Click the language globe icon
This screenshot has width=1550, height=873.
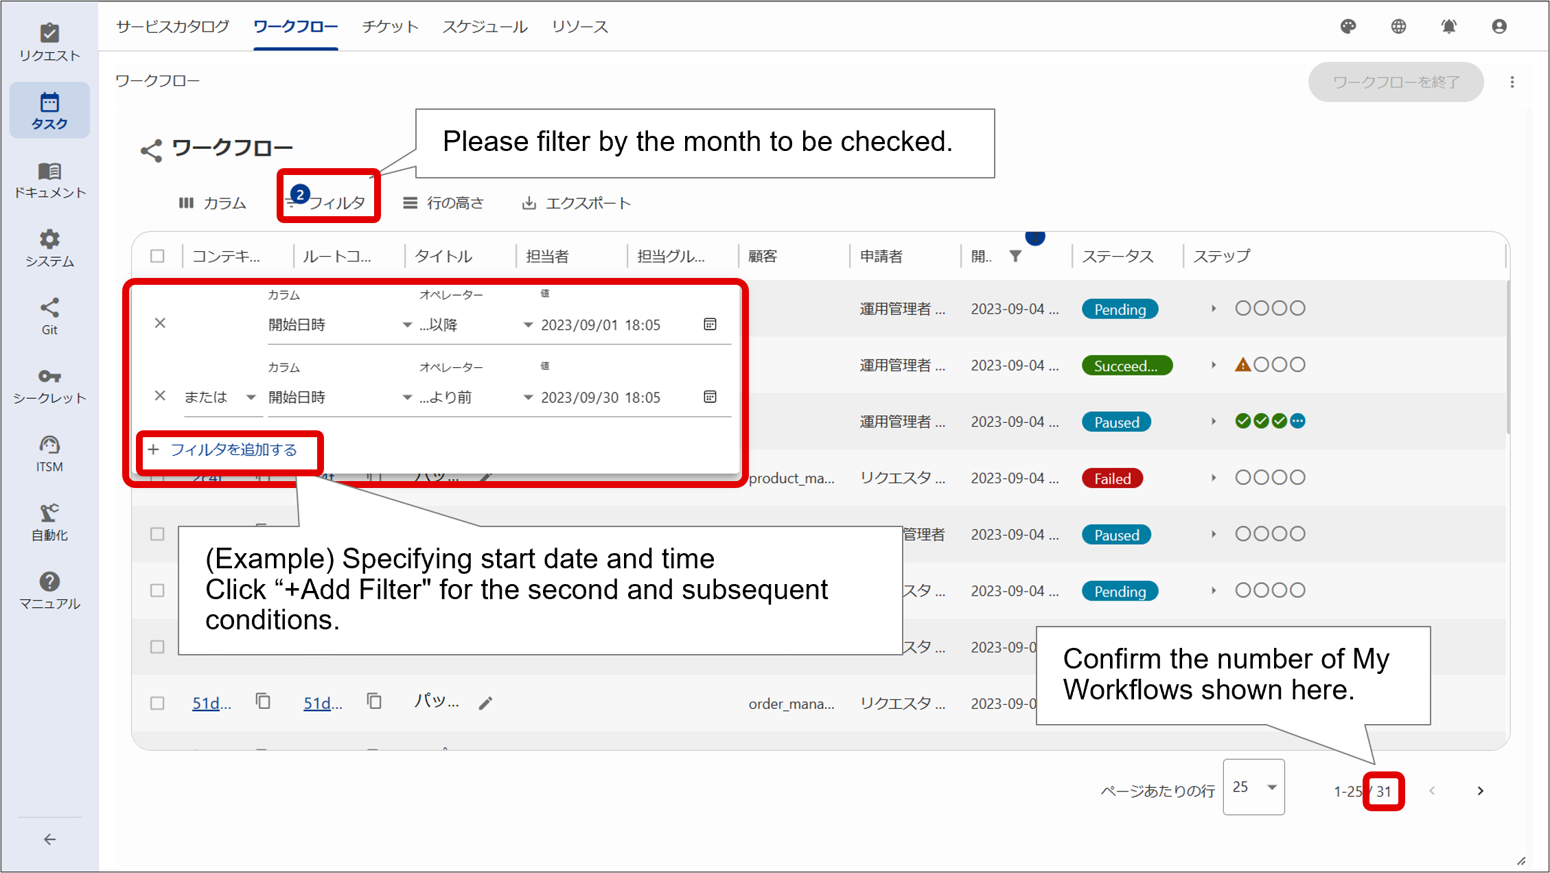(x=1398, y=27)
